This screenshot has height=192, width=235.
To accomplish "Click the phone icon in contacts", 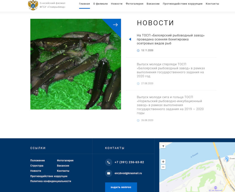I will [x=109, y=162].
